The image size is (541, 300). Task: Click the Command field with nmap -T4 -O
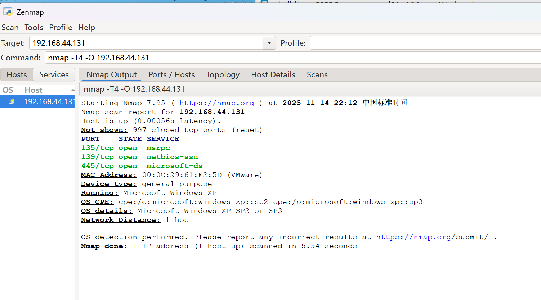(x=292, y=58)
